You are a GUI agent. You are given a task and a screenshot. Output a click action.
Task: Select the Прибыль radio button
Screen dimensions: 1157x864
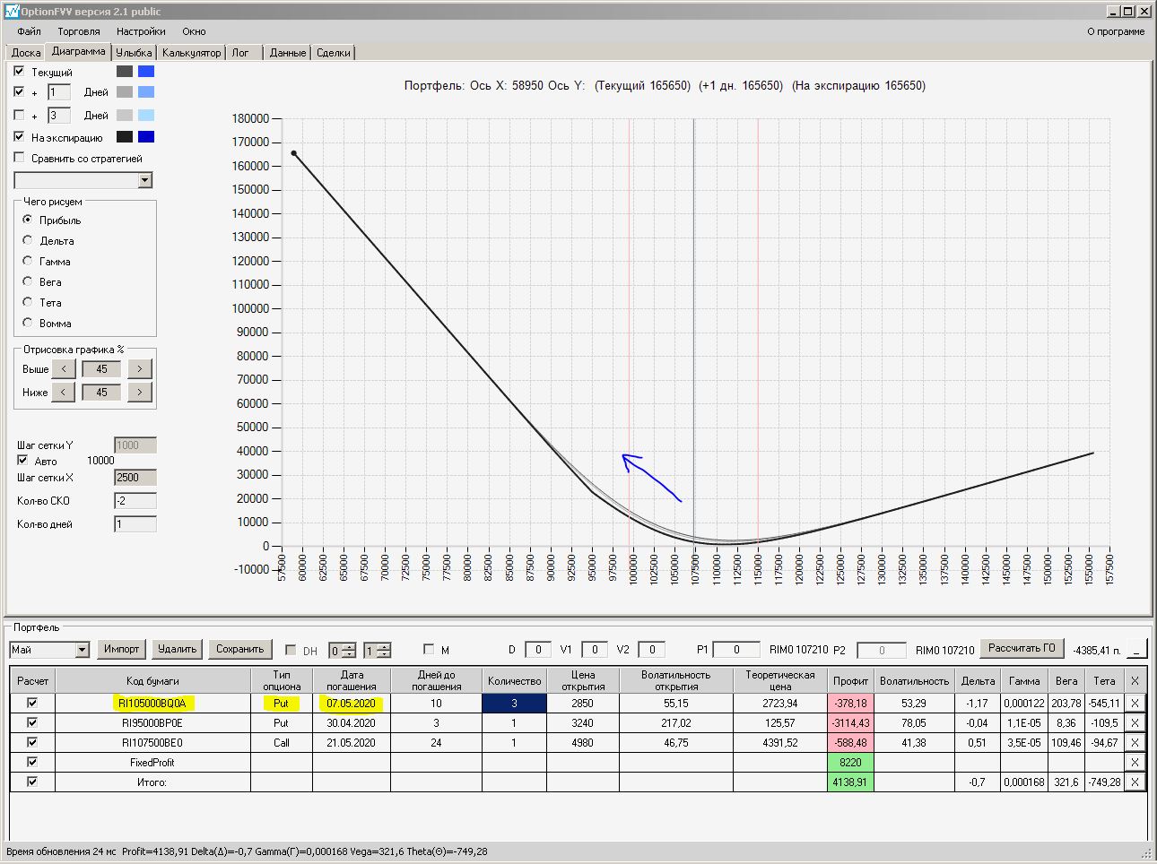(x=28, y=220)
